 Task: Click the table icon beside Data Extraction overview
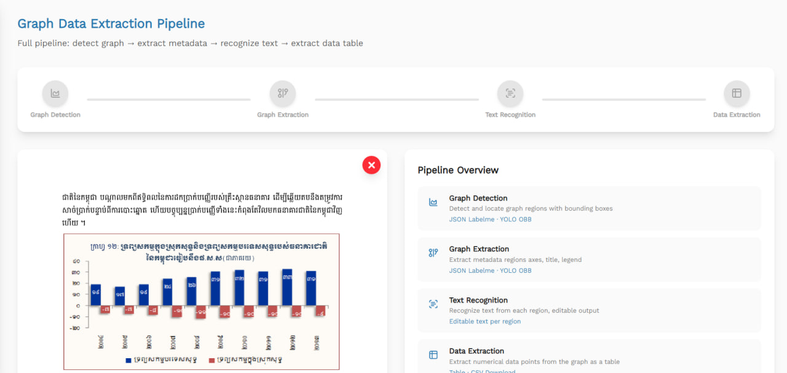[433, 355]
